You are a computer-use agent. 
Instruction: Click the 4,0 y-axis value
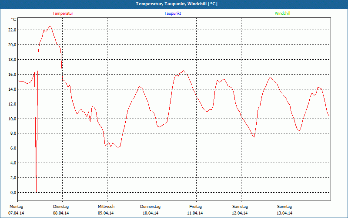point(13,163)
